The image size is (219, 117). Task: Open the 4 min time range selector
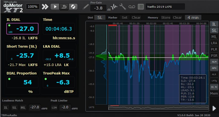(x=193, y=18)
